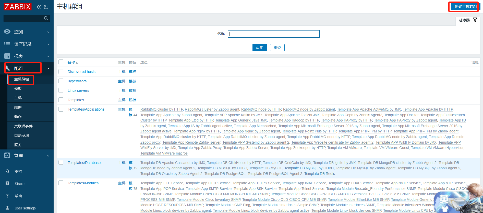483x213 pixels.
Task: Click the 管理 gear icon
Action: click(x=7, y=155)
